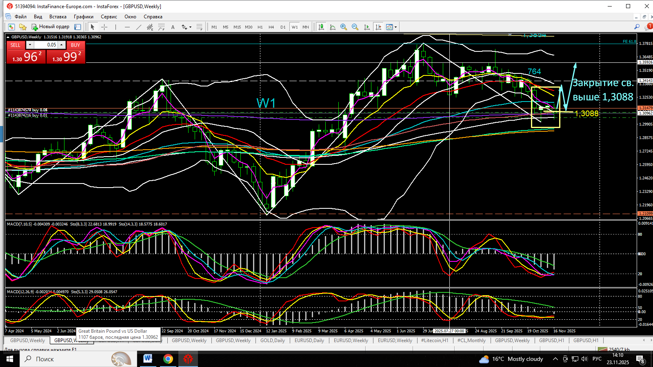Viewport: 653px width, 367px height.
Task: Zoom in on the chart
Action: pos(344,27)
